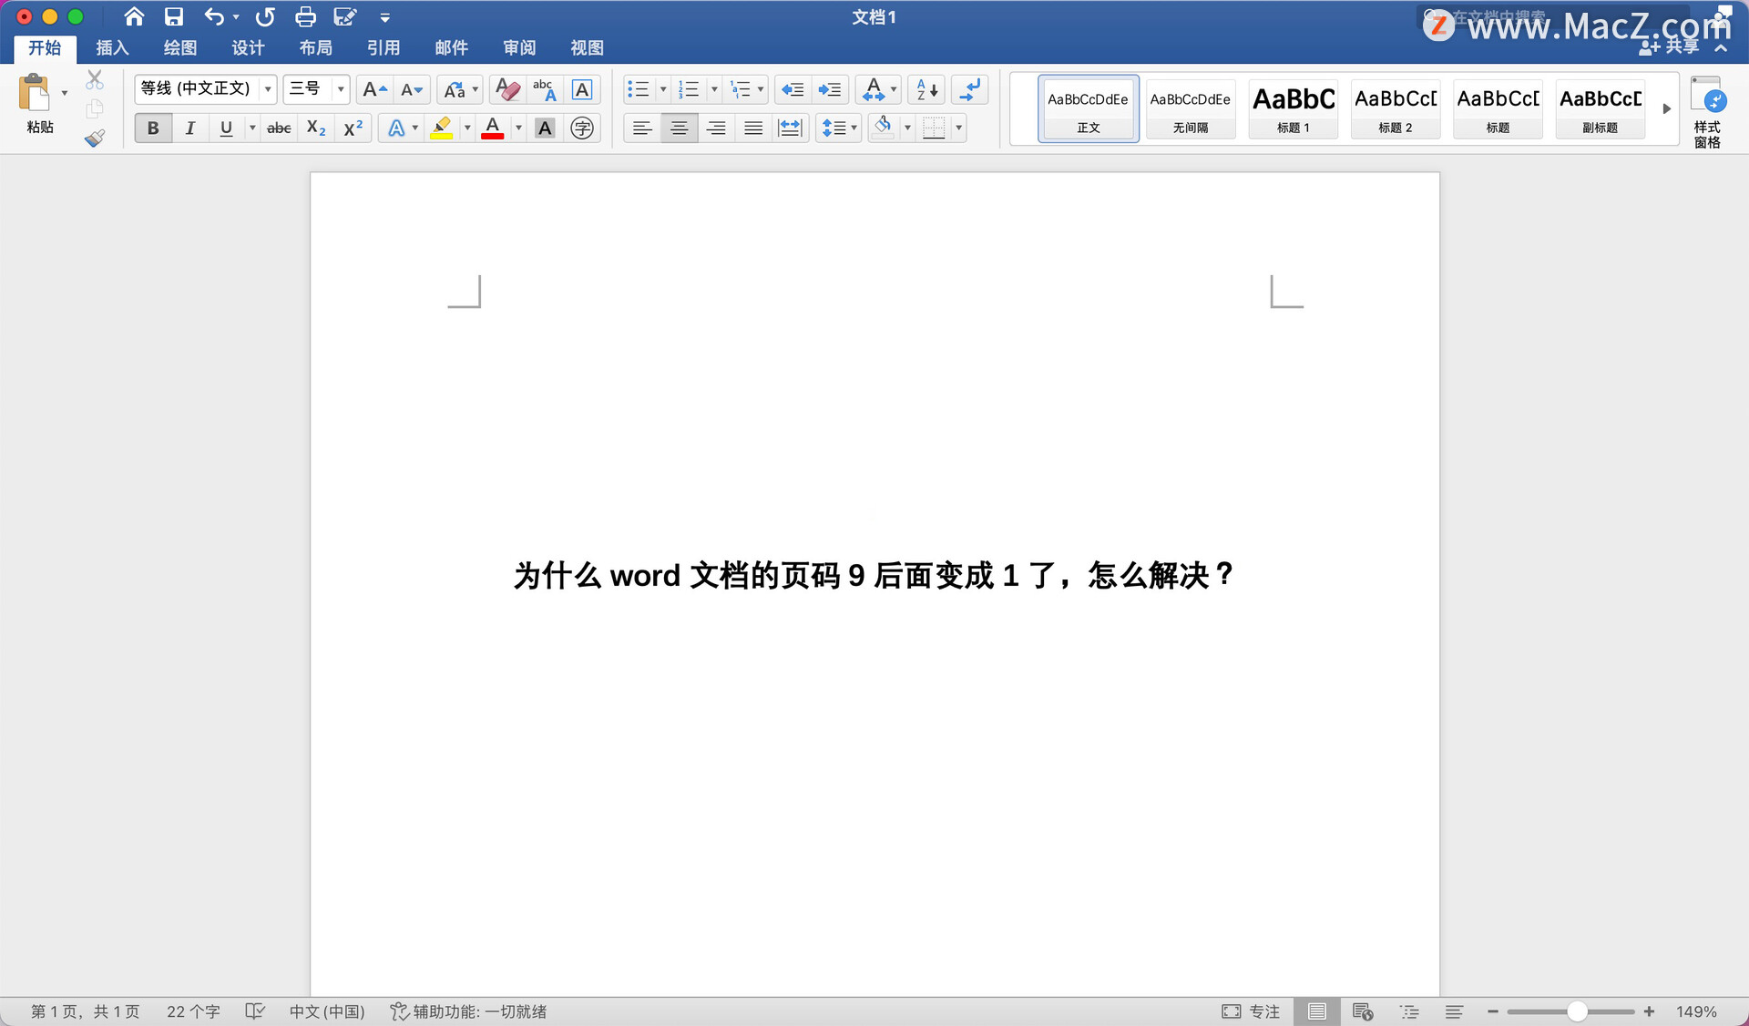Image resolution: width=1749 pixels, height=1026 pixels.
Task: Open the 设计 tab
Action: [x=248, y=48]
